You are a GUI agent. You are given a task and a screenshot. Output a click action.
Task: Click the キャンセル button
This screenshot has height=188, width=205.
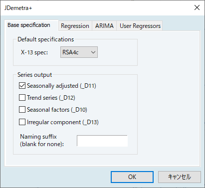point(180,177)
